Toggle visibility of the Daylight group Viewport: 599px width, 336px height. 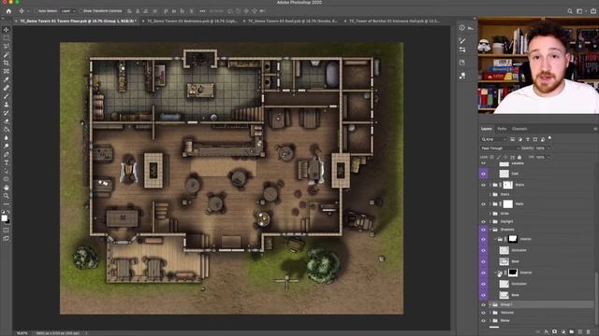point(483,222)
